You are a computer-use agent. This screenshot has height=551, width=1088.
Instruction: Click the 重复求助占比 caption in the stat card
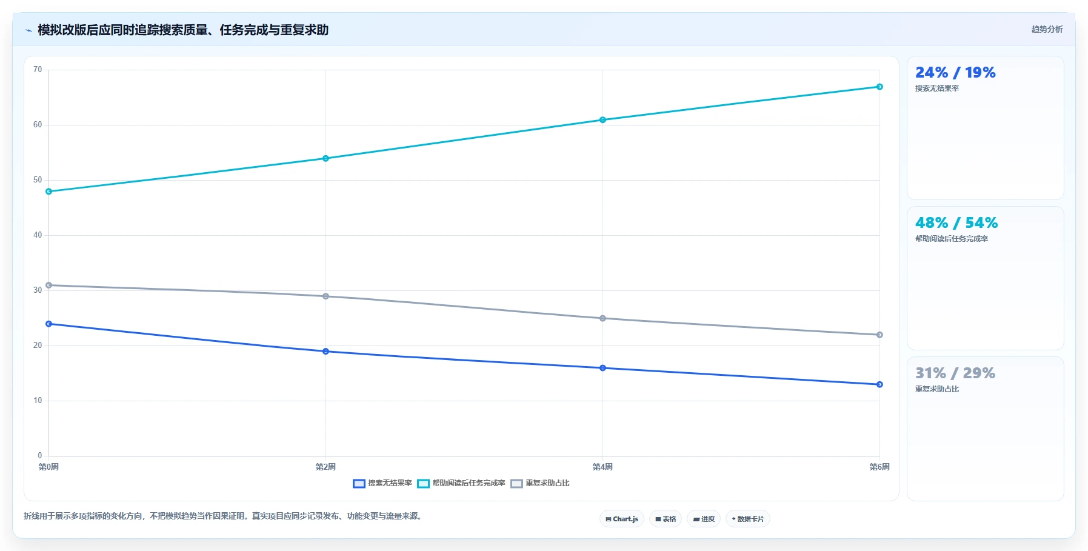[x=937, y=389]
